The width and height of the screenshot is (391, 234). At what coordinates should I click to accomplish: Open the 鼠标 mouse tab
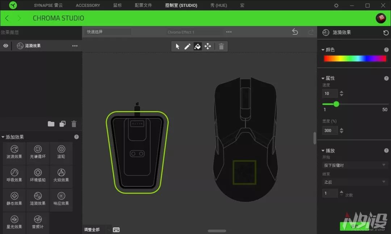click(117, 5)
